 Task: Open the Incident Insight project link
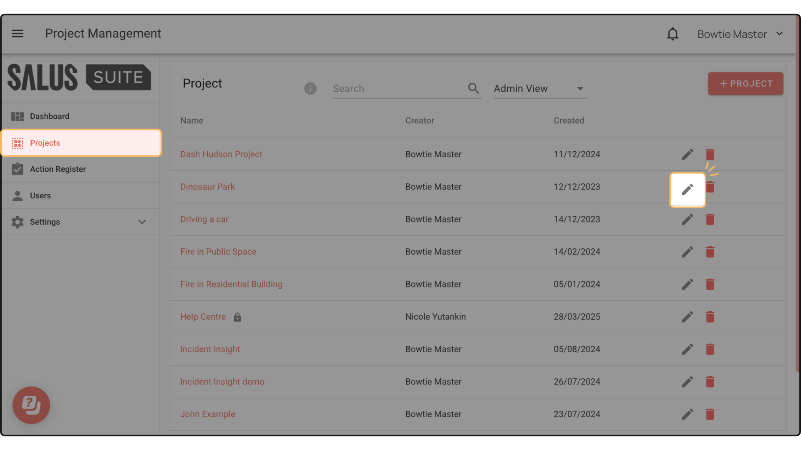pos(210,349)
